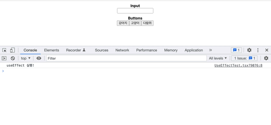This screenshot has width=271, height=125.
Task: Switch to the Network tab
Action: [x=122, y=50]
